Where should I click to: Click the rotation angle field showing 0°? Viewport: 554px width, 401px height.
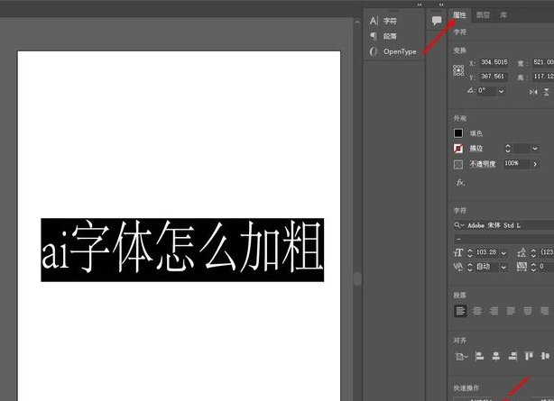coord(486,91)
